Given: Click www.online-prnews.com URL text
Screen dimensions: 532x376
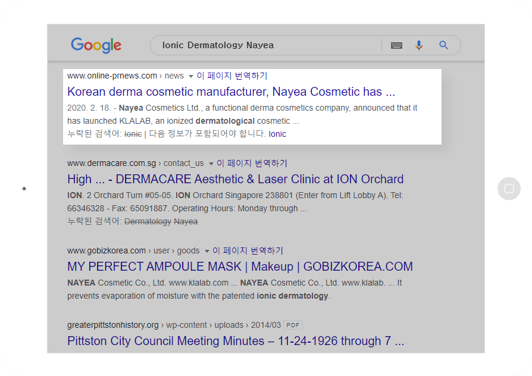Looking at the screenshot, I should pyautogui.click(x=112, y=76).
